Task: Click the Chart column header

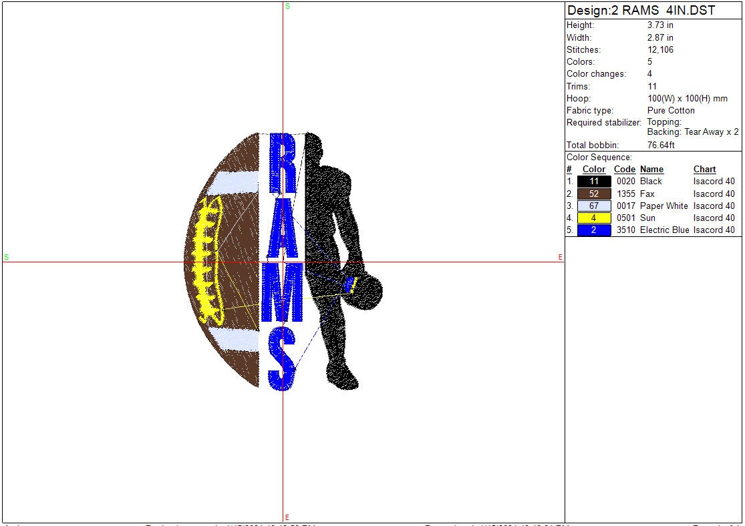Action: [704, 170]
